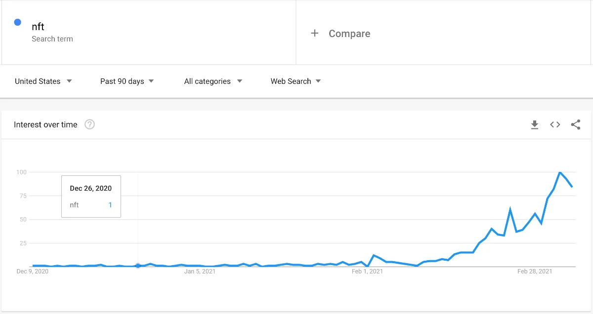Viewport: 593px width, 314px height.
Task: Open the Interest over time help icon
Action: [x=89, y=124]
